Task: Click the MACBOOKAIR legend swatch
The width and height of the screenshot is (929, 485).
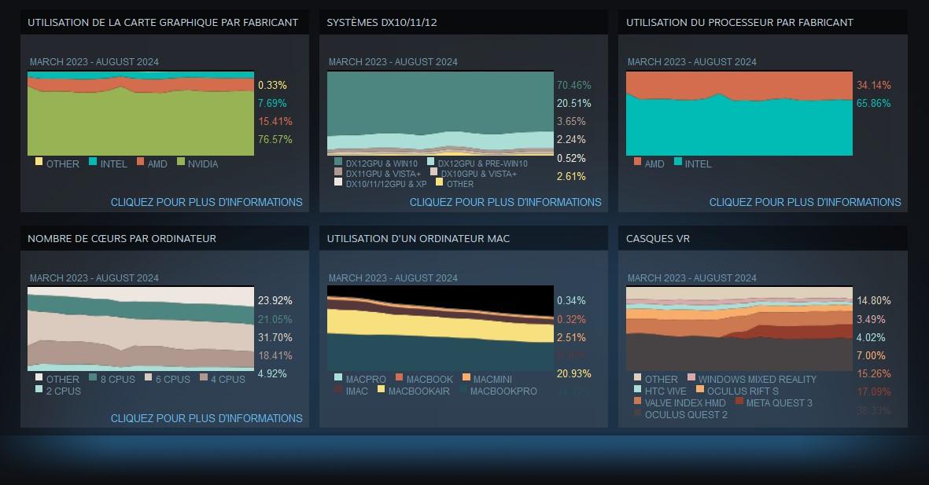Action: tap(382, 389)
